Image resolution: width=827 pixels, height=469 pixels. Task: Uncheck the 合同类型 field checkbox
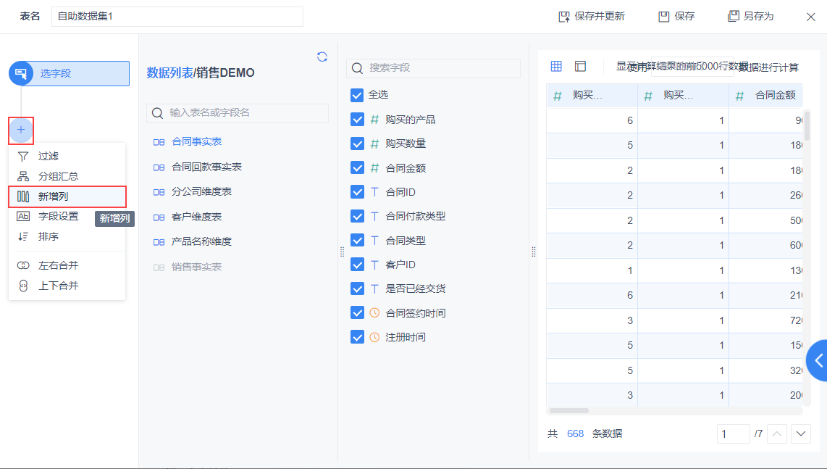pyautogui.click(x=357, y=241)
